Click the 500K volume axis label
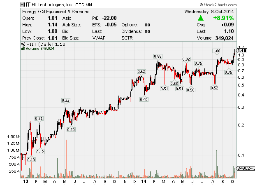Image resolution: width=255 pixels, height=185 pixels. [14, 164]
